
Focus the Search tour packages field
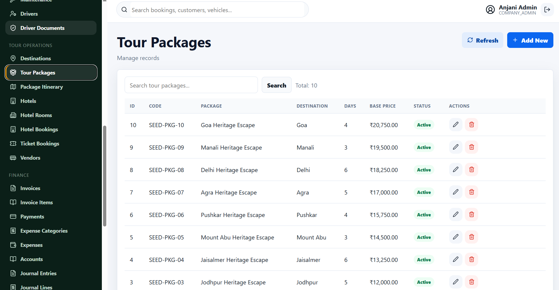pos(191,85)
